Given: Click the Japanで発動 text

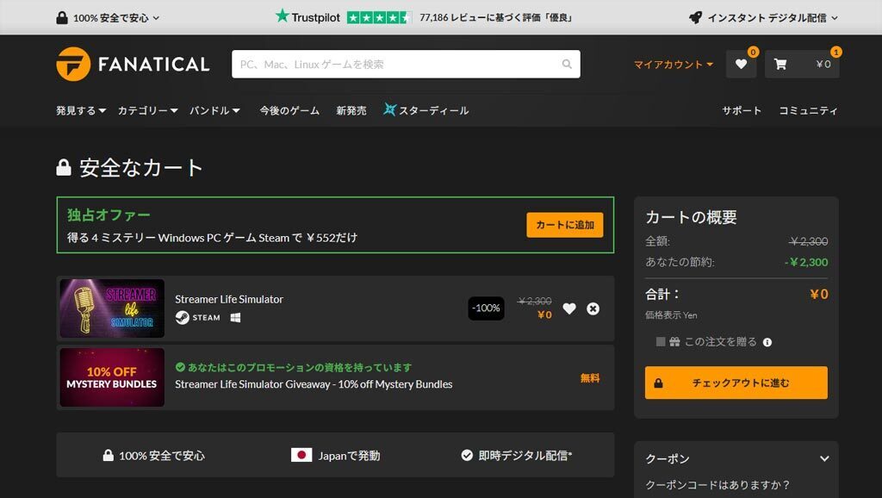Looking at the screenshot, I should (350, 456).
